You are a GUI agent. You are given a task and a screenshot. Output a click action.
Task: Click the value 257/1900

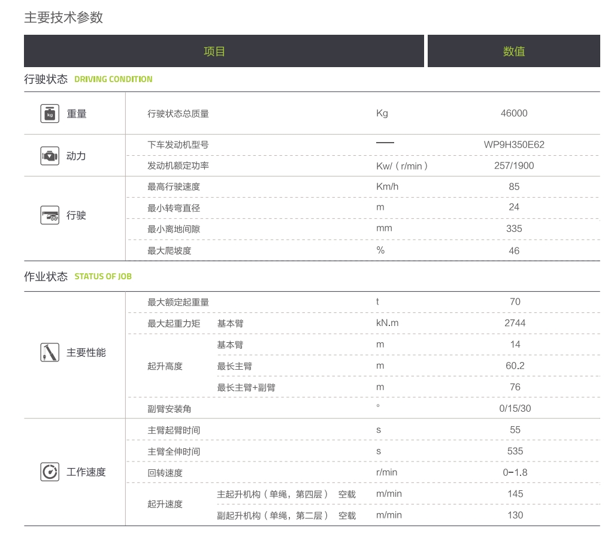514,166
